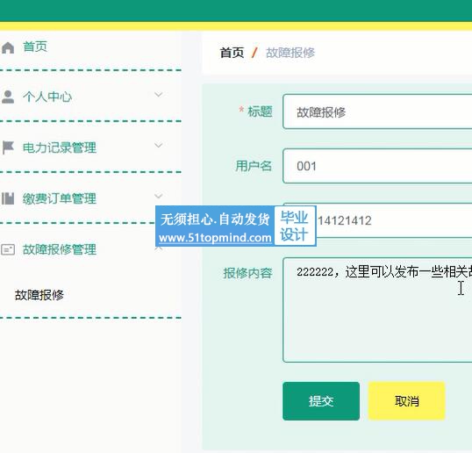Click the card icon for 故障报修管理

8,249
